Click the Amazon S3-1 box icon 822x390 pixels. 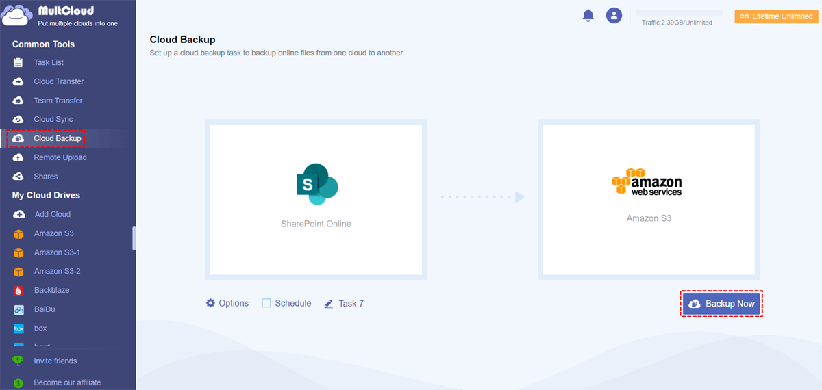click(18, 252)
